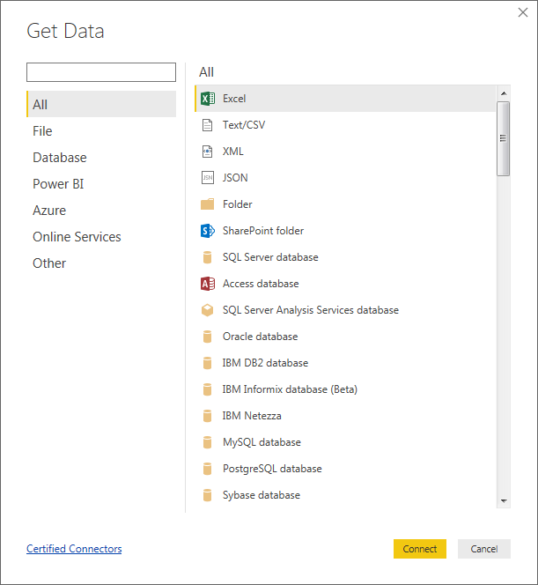Click the scrollbar up arrow
Screen dimensions: 538x585
click(504, 93)
